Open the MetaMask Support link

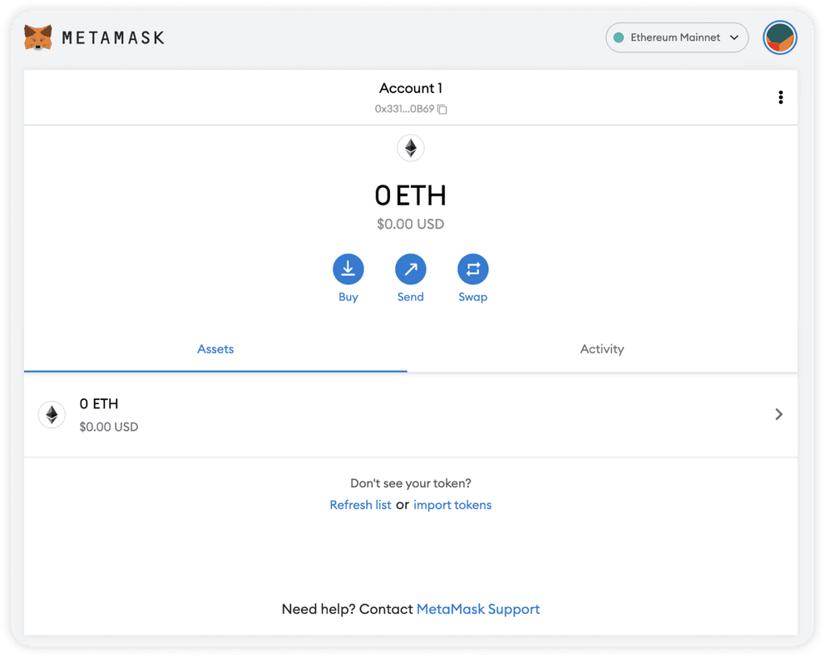pyautogui.click(x=478, y=609)
